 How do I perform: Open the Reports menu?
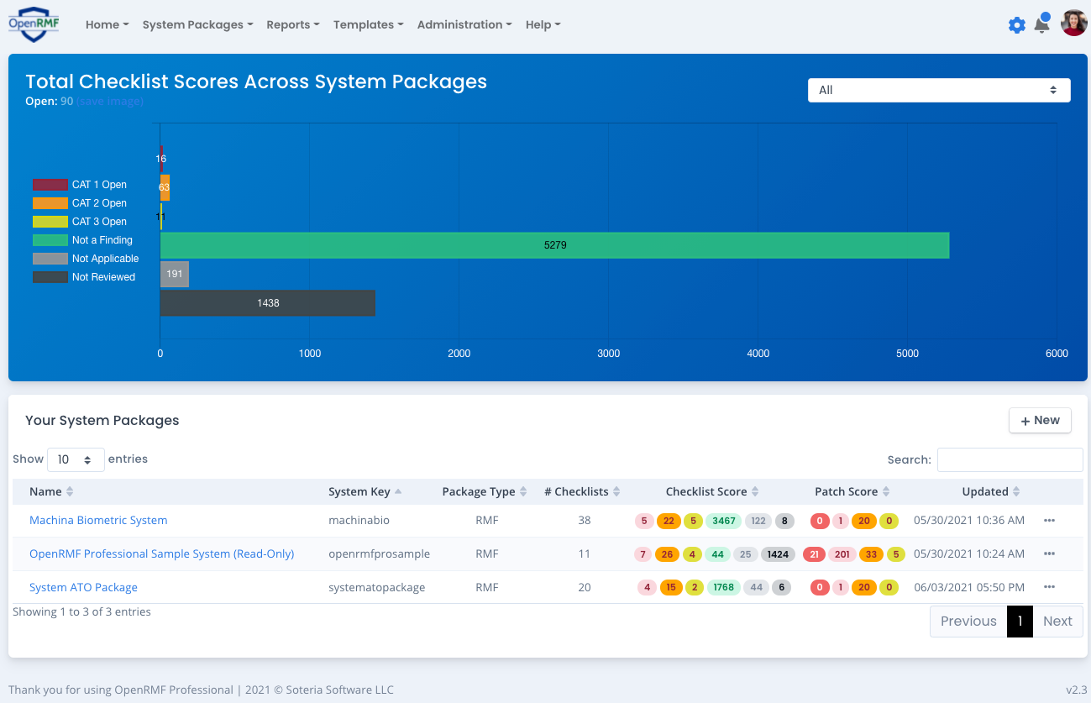pos(292,24)
